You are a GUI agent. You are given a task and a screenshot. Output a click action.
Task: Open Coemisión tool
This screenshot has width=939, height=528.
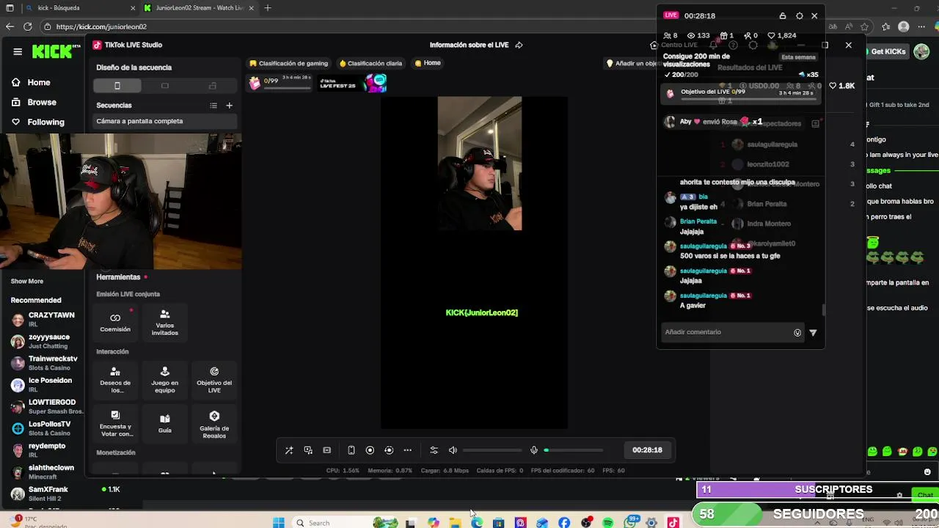point(115,323)
